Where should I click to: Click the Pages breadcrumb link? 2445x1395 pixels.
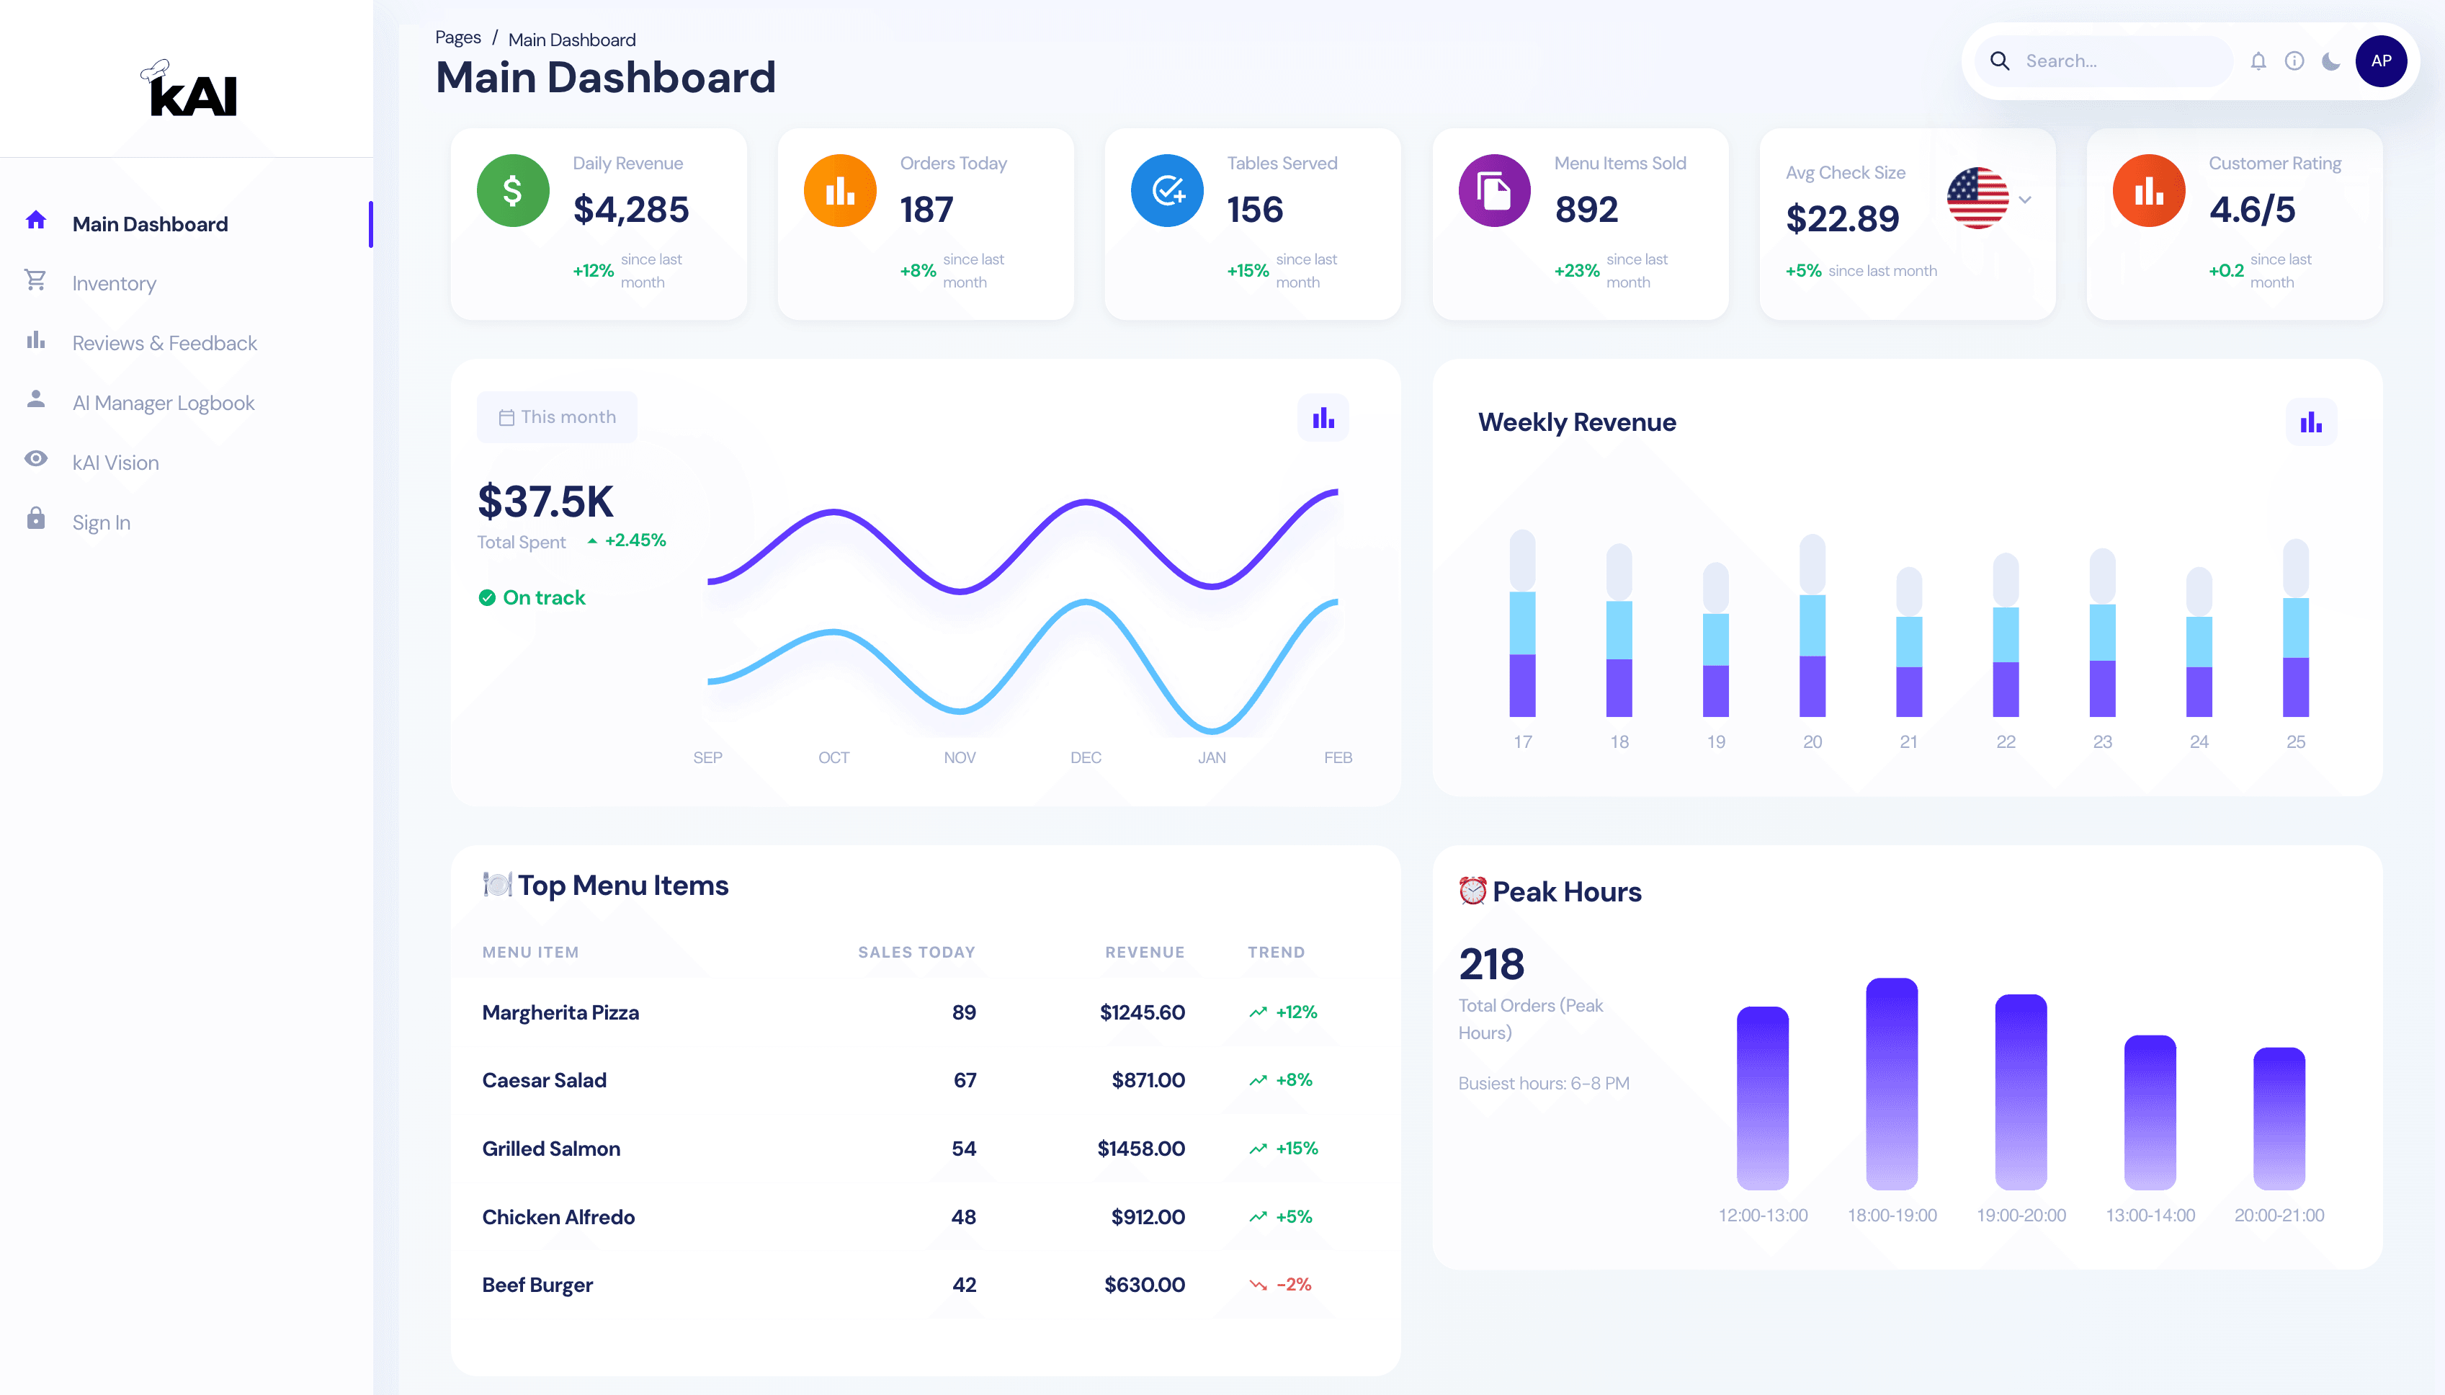point(457,37)
